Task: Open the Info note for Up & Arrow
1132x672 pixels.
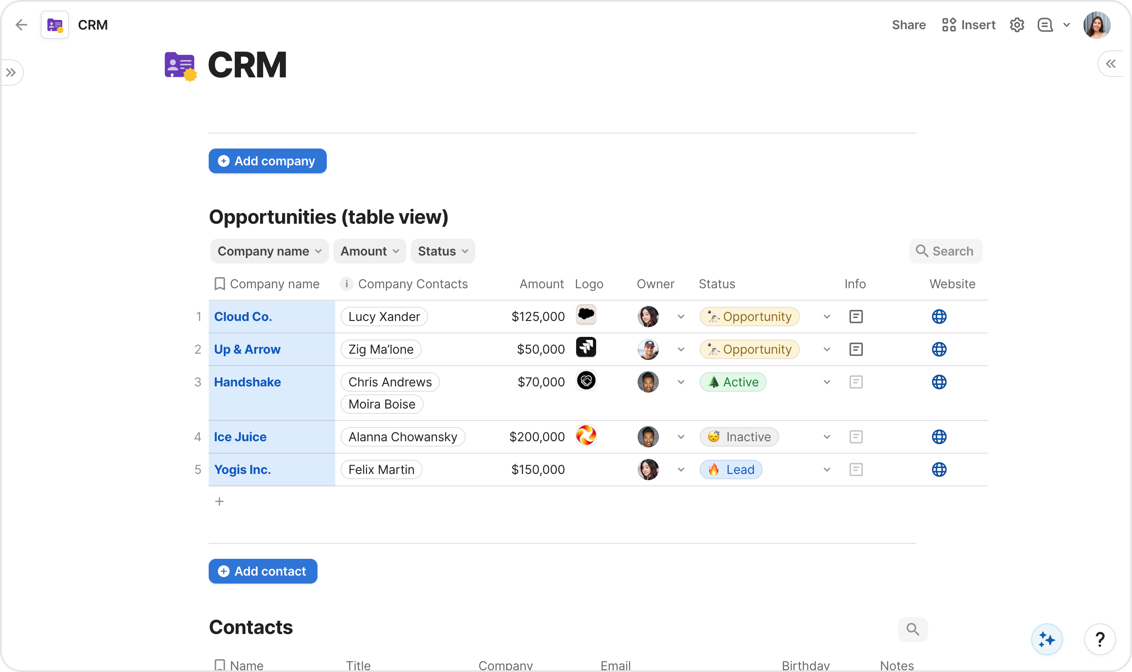Action: [855, 349]
